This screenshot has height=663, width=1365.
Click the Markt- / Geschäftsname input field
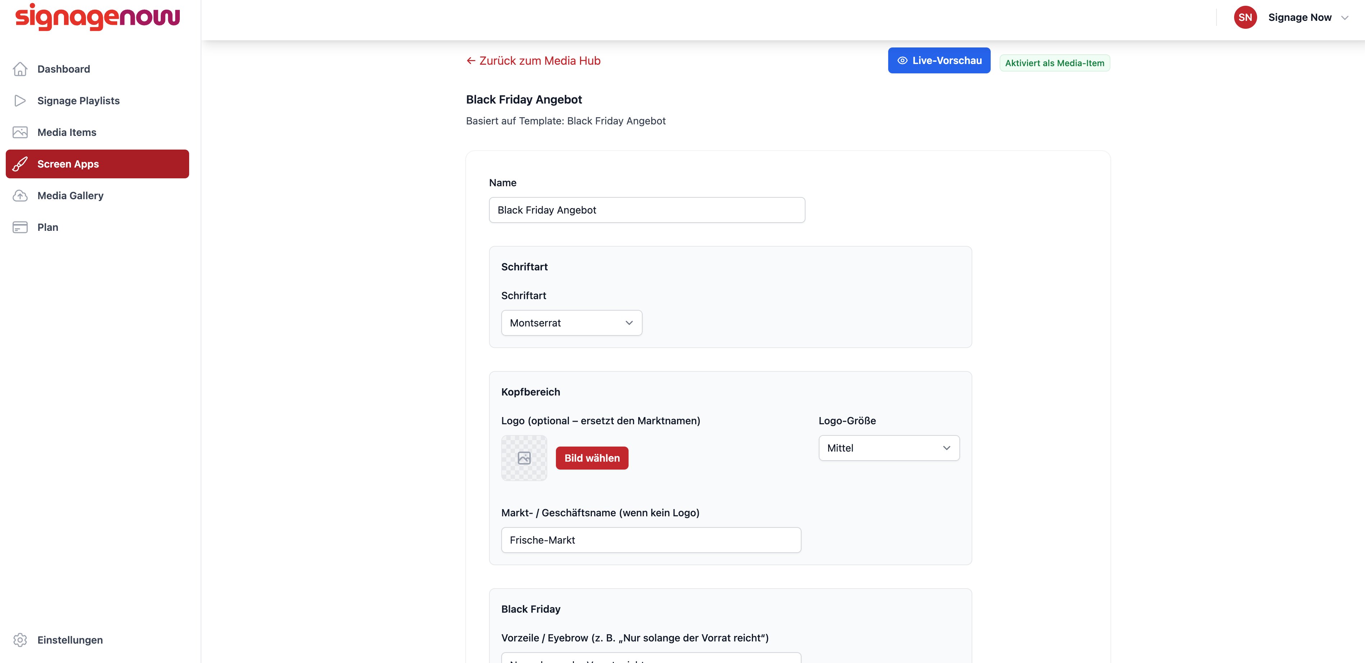tap(651, 540)
